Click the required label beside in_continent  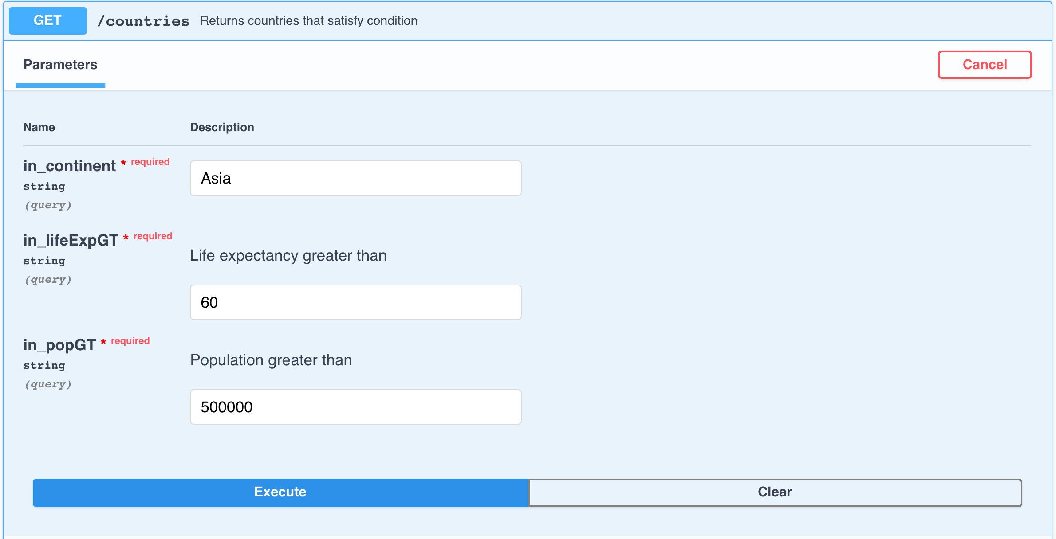click(x=150, y=162)
